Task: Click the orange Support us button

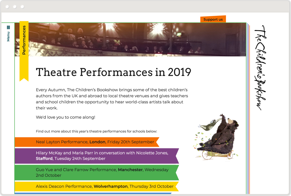Action: click(213, 20)
